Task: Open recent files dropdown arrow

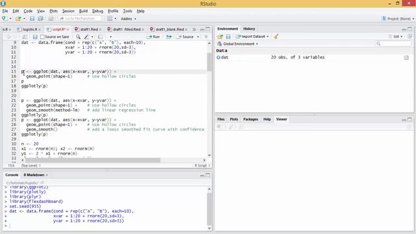Action: click(x=24, y=19)
